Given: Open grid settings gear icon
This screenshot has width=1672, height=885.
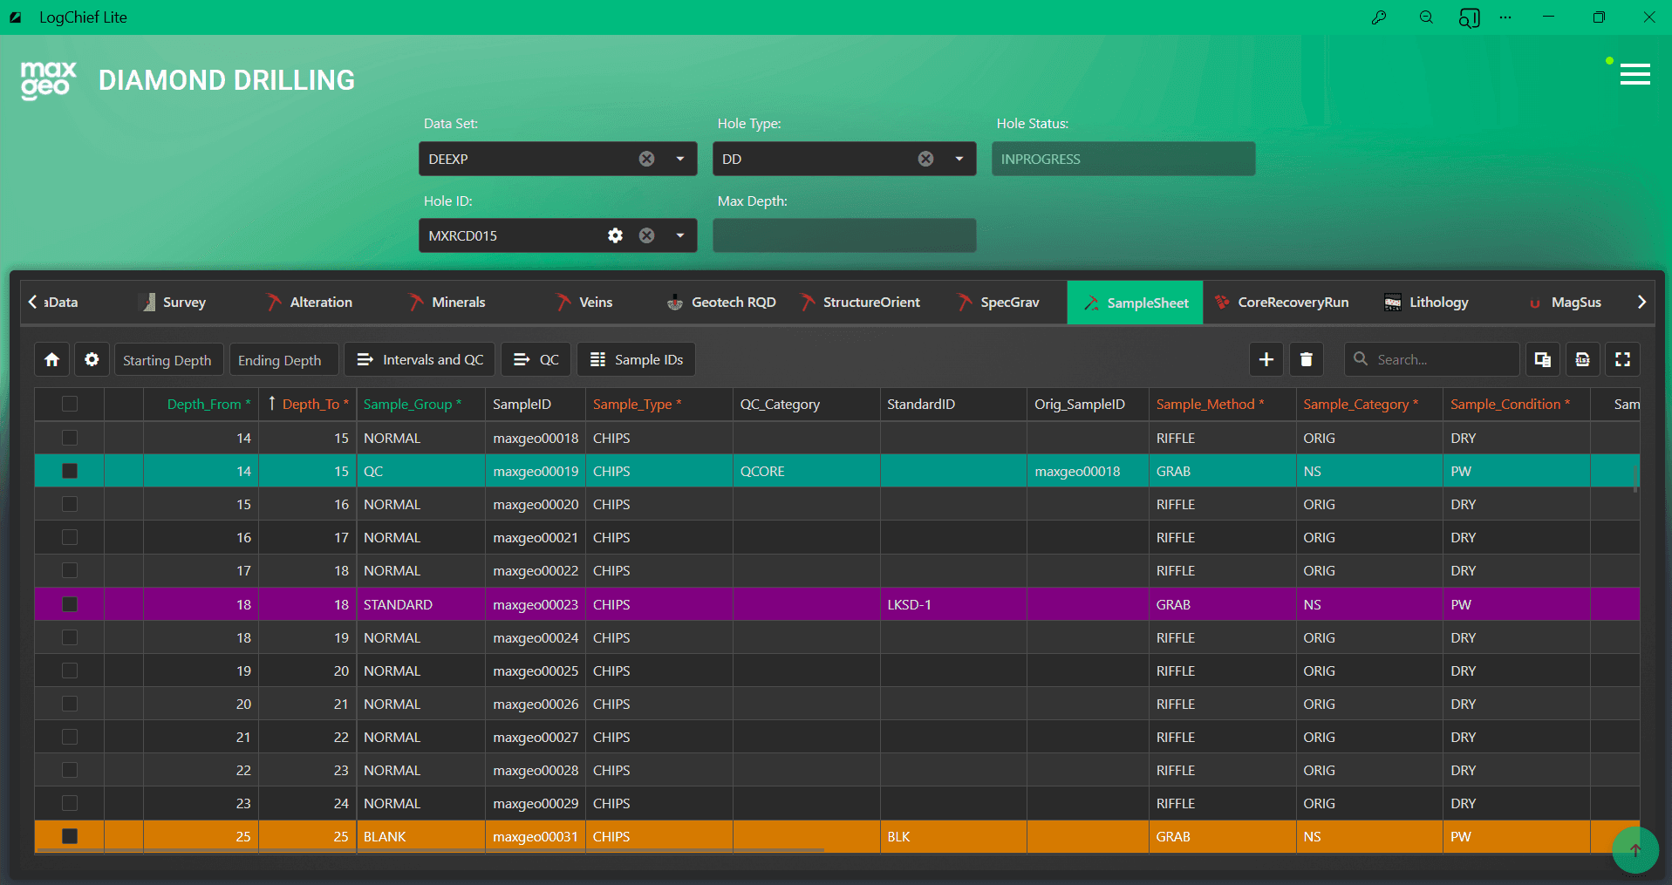Looking at the screenshot, I should point(92,359).
